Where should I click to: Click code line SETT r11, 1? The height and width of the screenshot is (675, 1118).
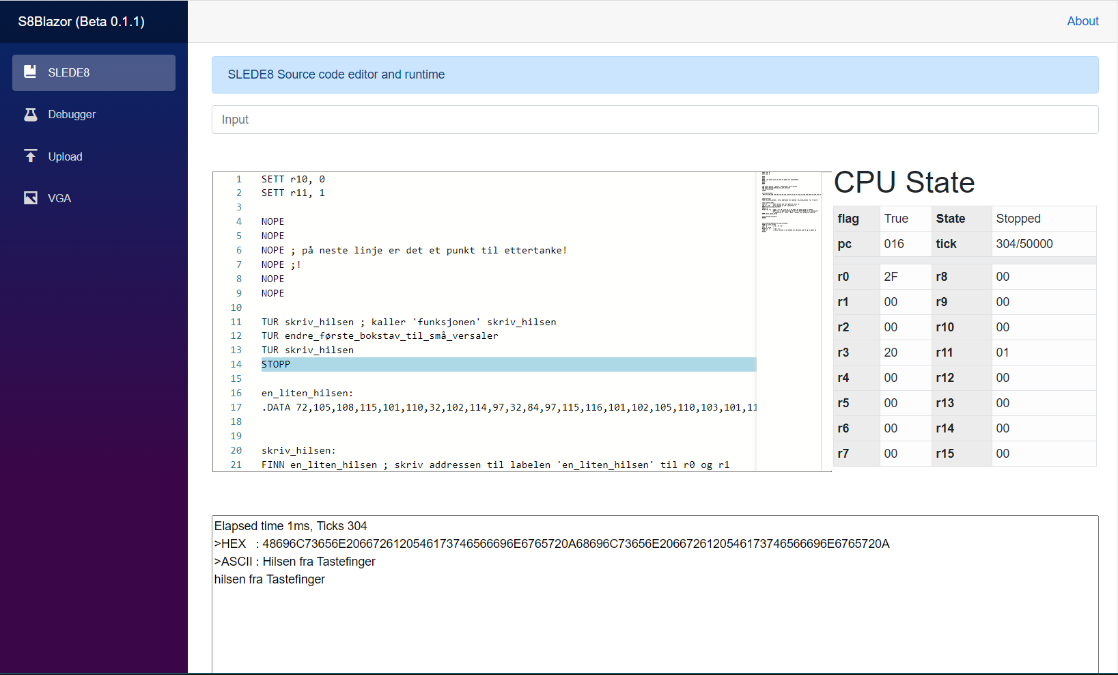(x=293, y=193)
